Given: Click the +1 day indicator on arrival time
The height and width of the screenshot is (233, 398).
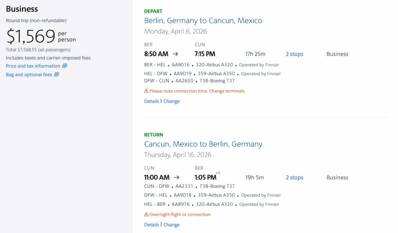Looking at the screenshot, I should point(217,173).
